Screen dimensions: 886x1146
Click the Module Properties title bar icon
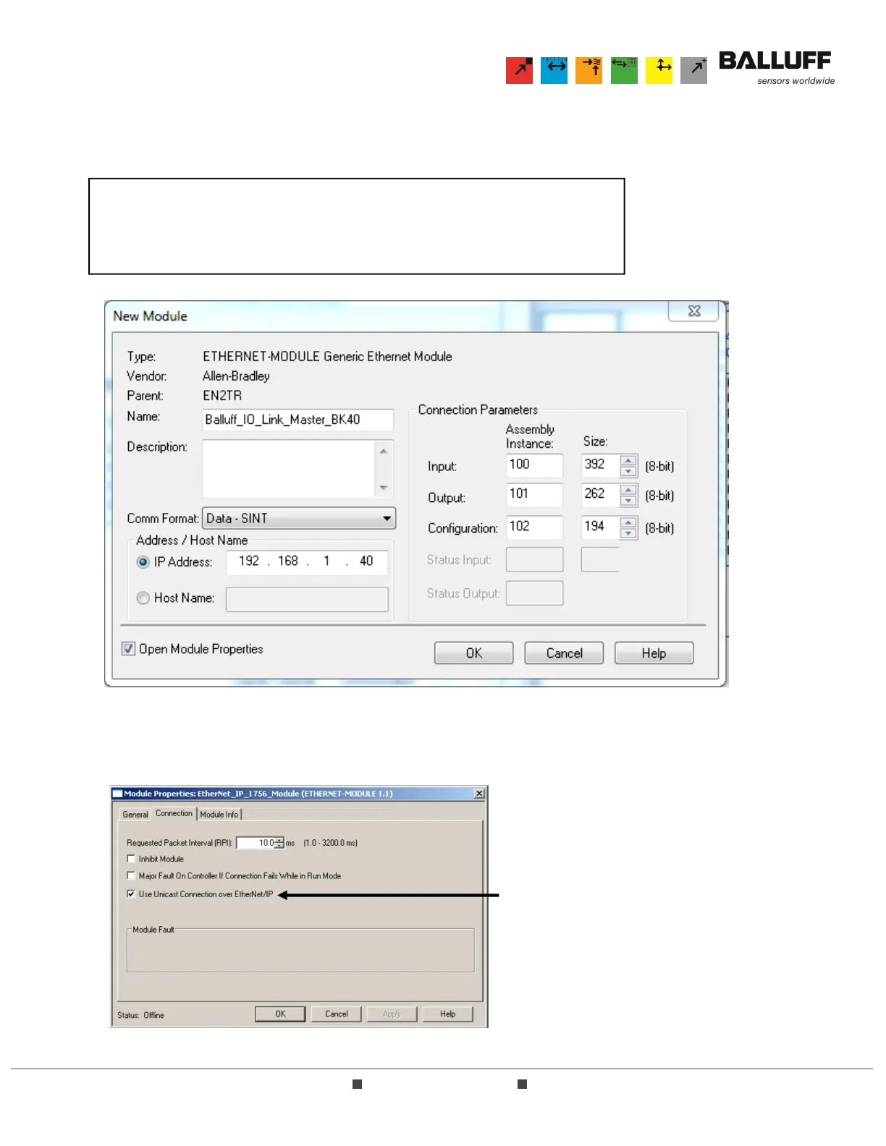[117, 794]
